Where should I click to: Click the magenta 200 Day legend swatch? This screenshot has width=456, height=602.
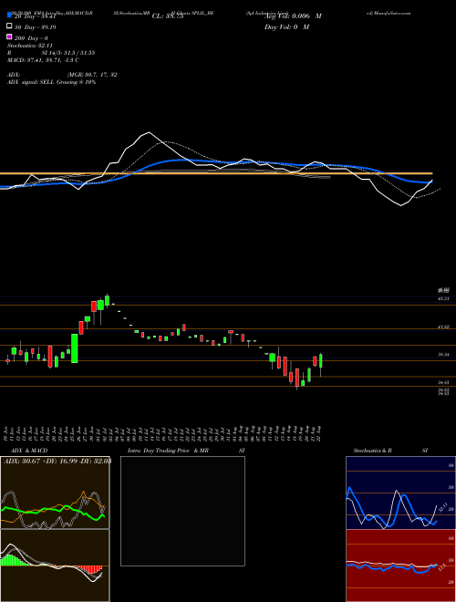coord(9,36)
